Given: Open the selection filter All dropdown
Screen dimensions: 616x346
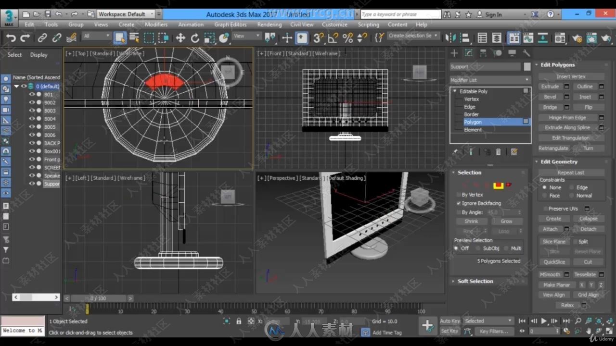Looking at the screenshot, I should point(97,36).
